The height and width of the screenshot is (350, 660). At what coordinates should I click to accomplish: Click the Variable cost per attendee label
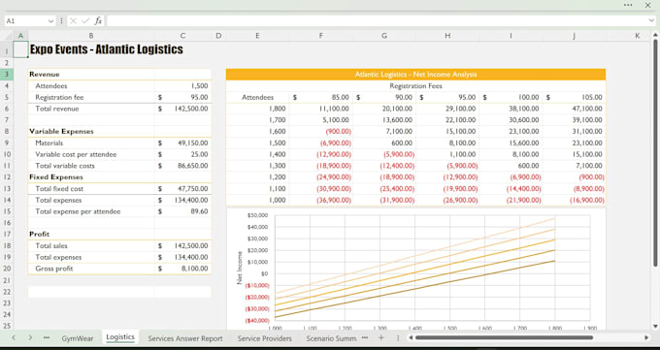pyautogui.click(x=76, y=154)
